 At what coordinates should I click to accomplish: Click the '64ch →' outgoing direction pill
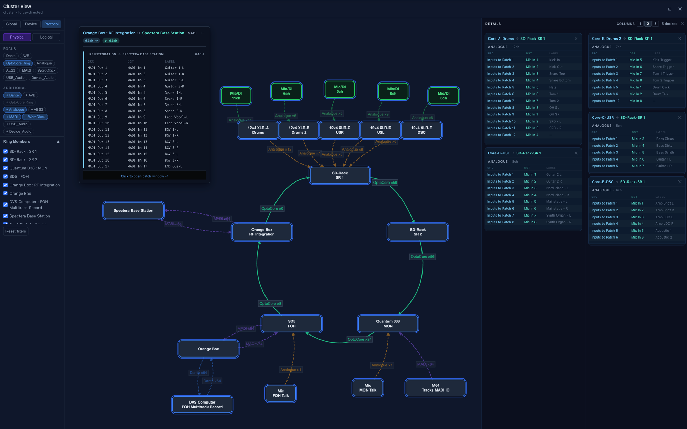(91, 41)
